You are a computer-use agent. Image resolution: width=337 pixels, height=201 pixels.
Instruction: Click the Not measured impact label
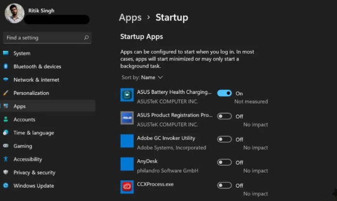pos(251,101)
